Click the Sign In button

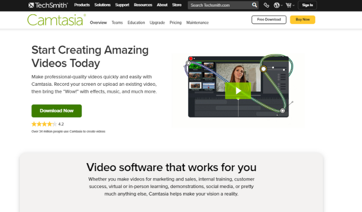click(x=307, y=5)
